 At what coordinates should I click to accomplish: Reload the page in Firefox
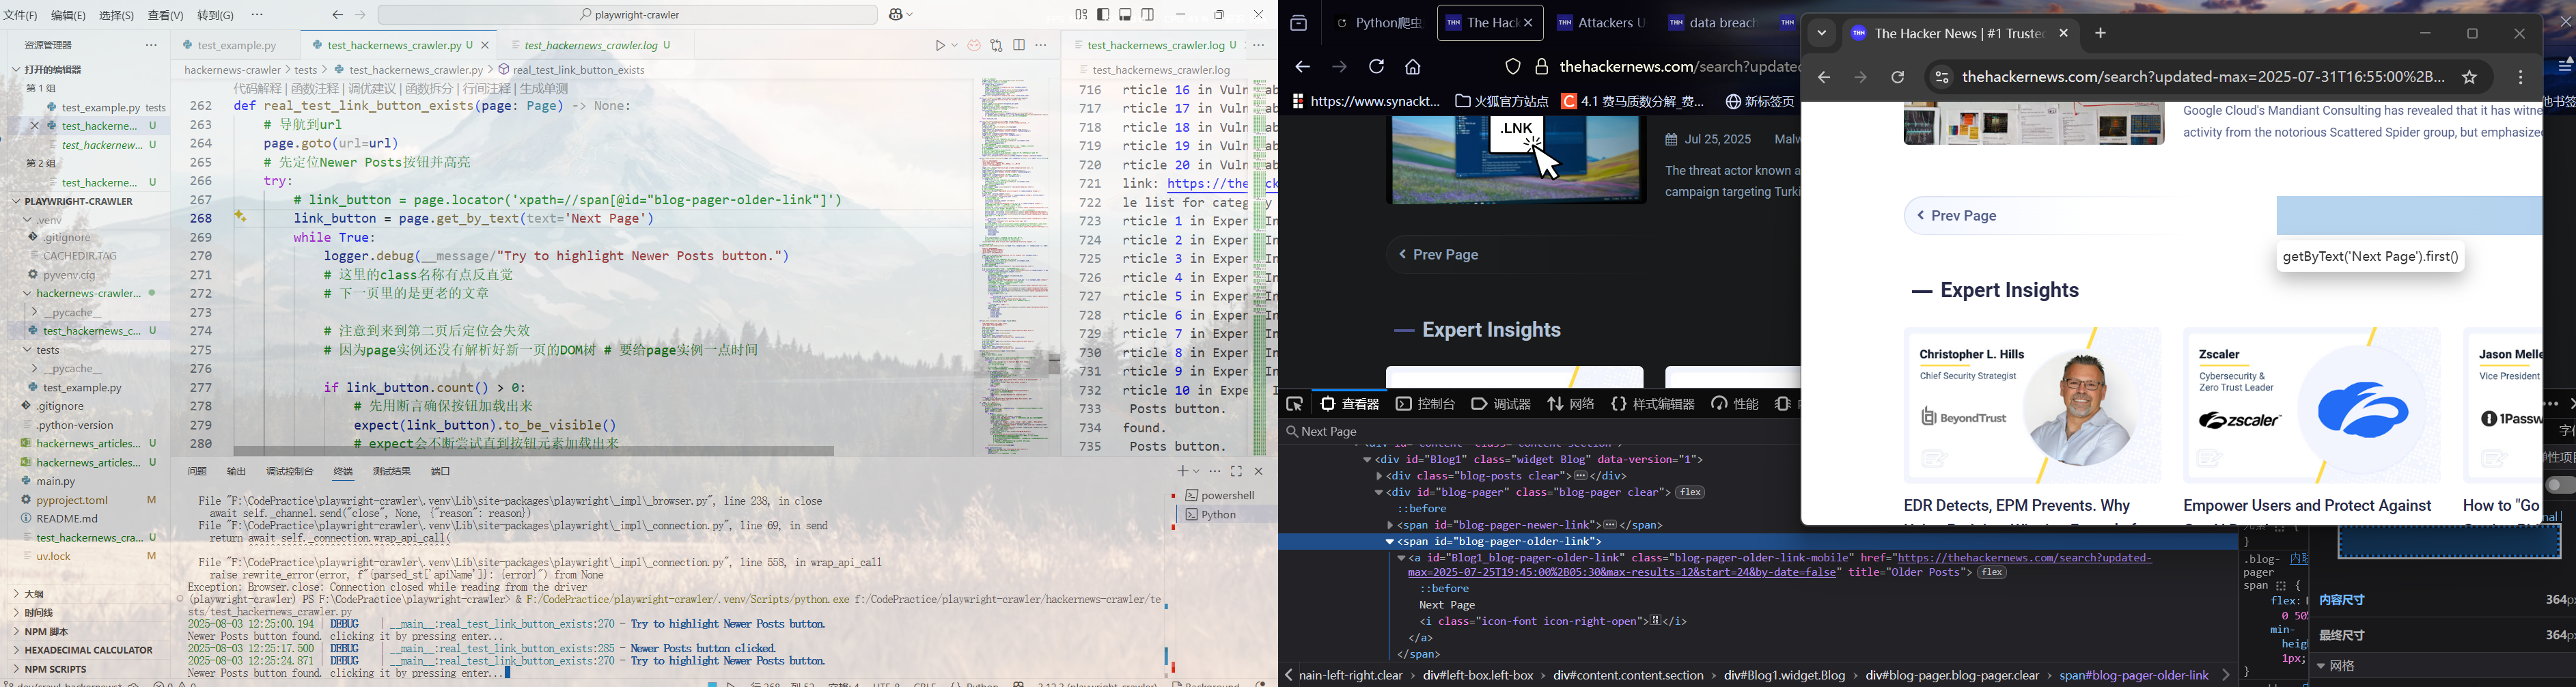(x=1376, y=67)
